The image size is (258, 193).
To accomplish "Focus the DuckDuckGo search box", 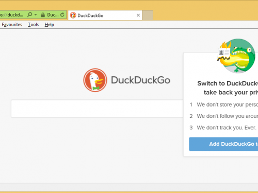I will tap(97, 109).
